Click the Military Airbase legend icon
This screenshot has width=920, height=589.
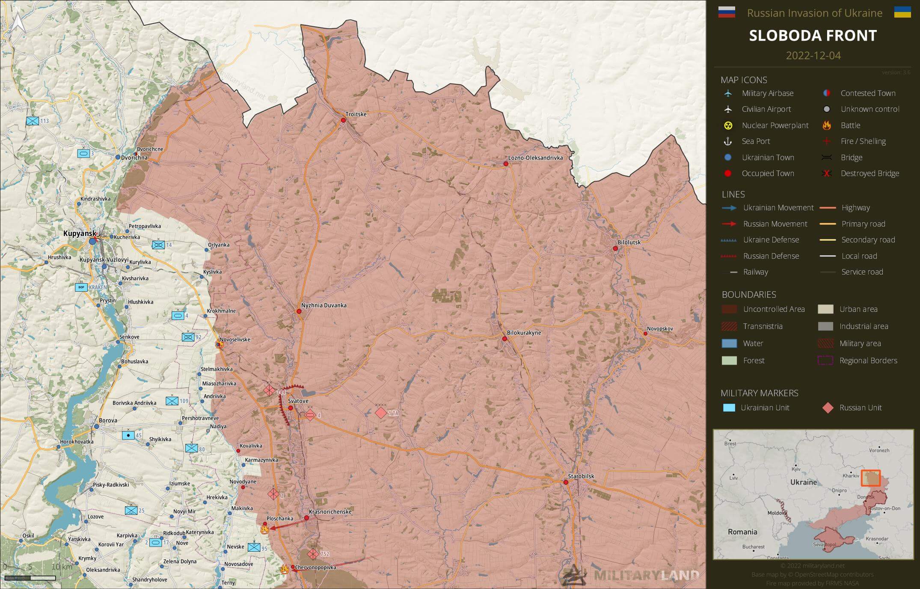pos(727,93)
